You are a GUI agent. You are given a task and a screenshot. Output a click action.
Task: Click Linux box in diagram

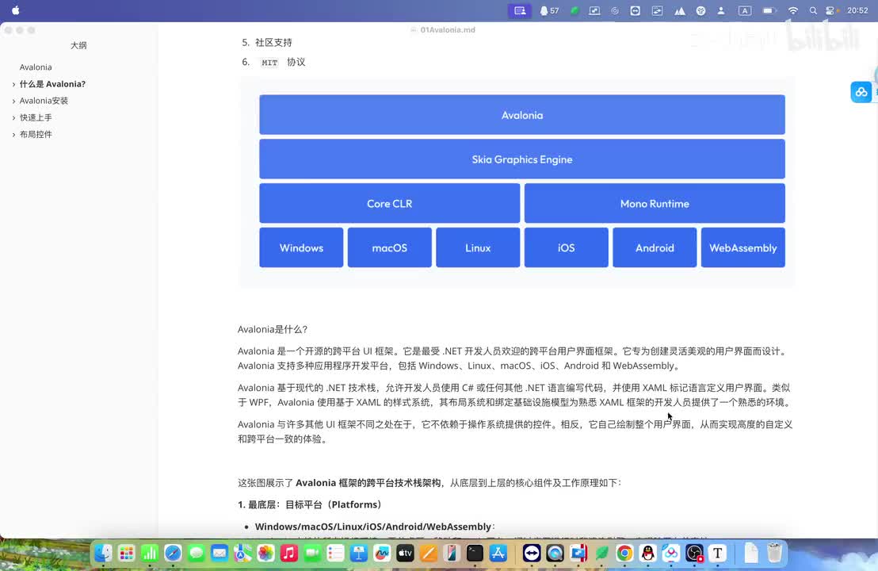478,247
